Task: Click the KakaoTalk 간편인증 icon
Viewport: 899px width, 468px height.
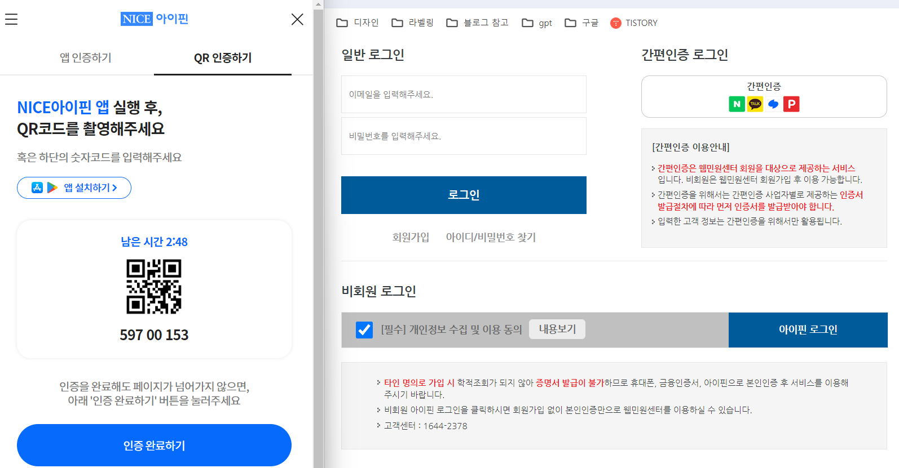Action: pyautogui.click(x=755, y=104)
